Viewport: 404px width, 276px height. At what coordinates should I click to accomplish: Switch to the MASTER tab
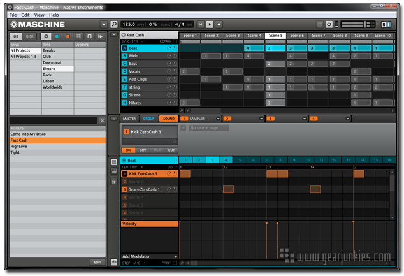tap(129, 119)
